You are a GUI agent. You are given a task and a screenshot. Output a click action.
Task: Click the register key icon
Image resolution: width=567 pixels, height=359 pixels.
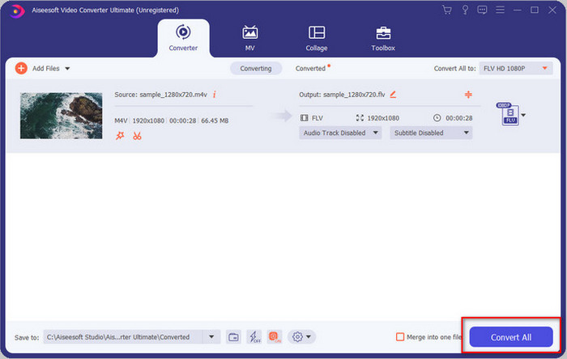coord(465,10)
